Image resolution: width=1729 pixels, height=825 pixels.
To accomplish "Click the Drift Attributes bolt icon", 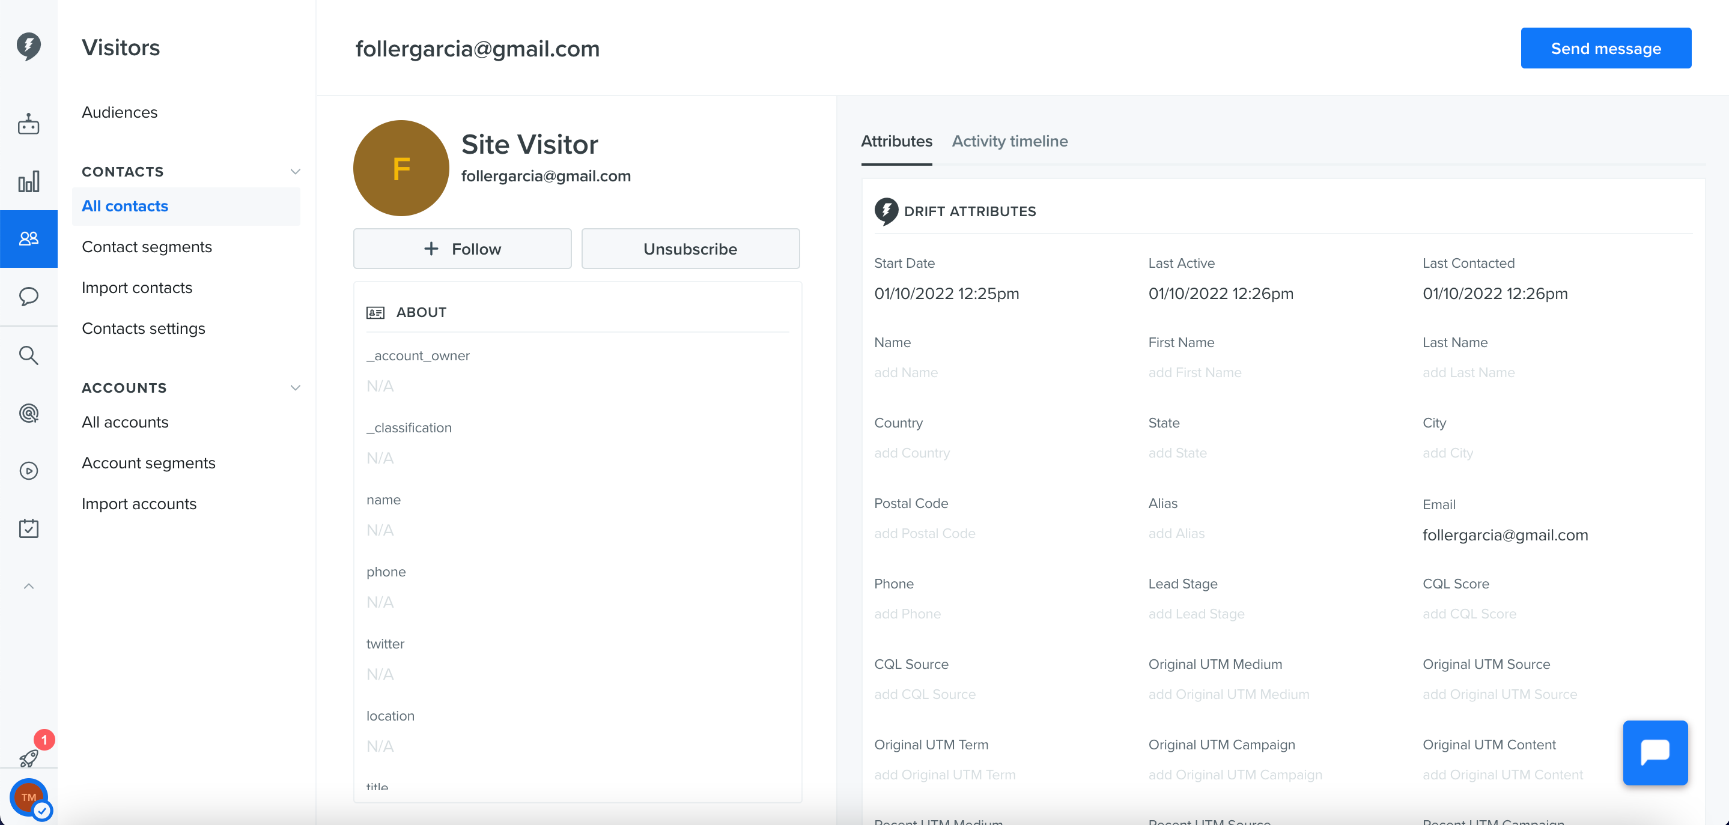I will coord(886,211).
